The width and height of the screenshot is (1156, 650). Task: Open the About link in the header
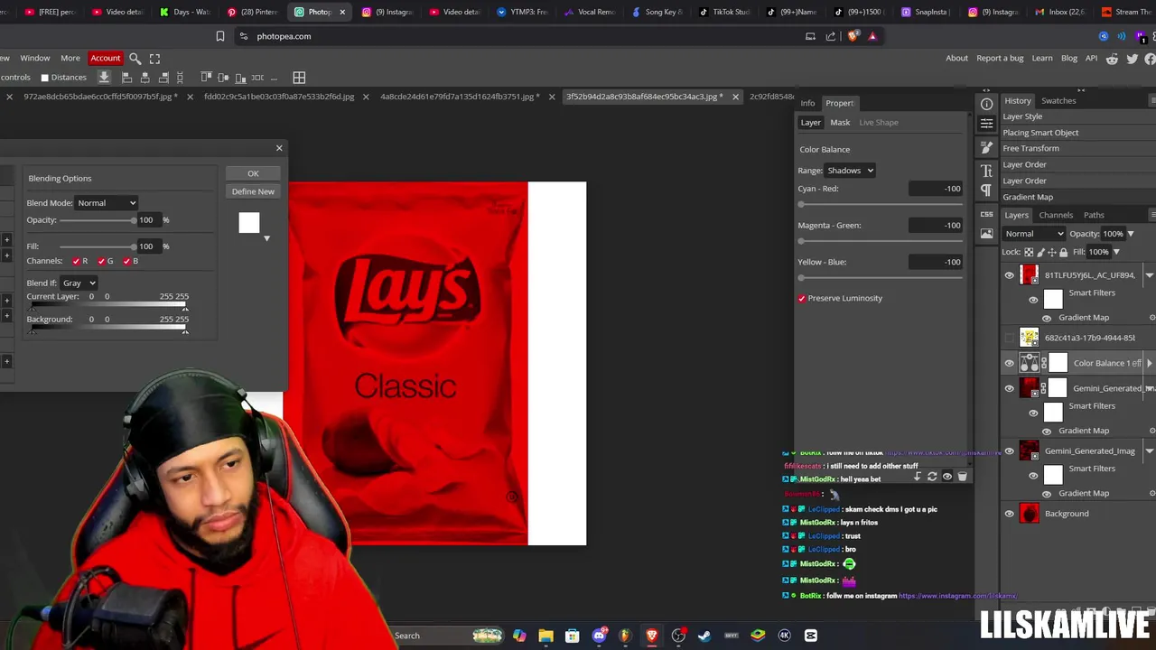[x=957, y=59]
